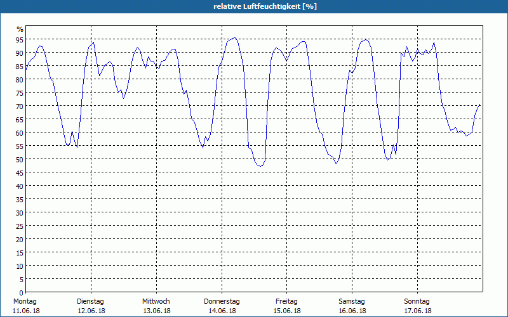Select the 50 tick label on the y-axis
Image resolution: width=508 pixels, height=317 pixels.
[x=20, y=159]
